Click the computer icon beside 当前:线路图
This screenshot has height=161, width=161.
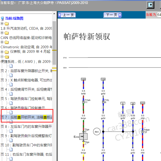[x=2, y=19]
